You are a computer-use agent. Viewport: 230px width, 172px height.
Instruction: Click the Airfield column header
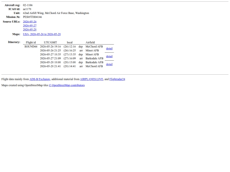coord(90,42)
